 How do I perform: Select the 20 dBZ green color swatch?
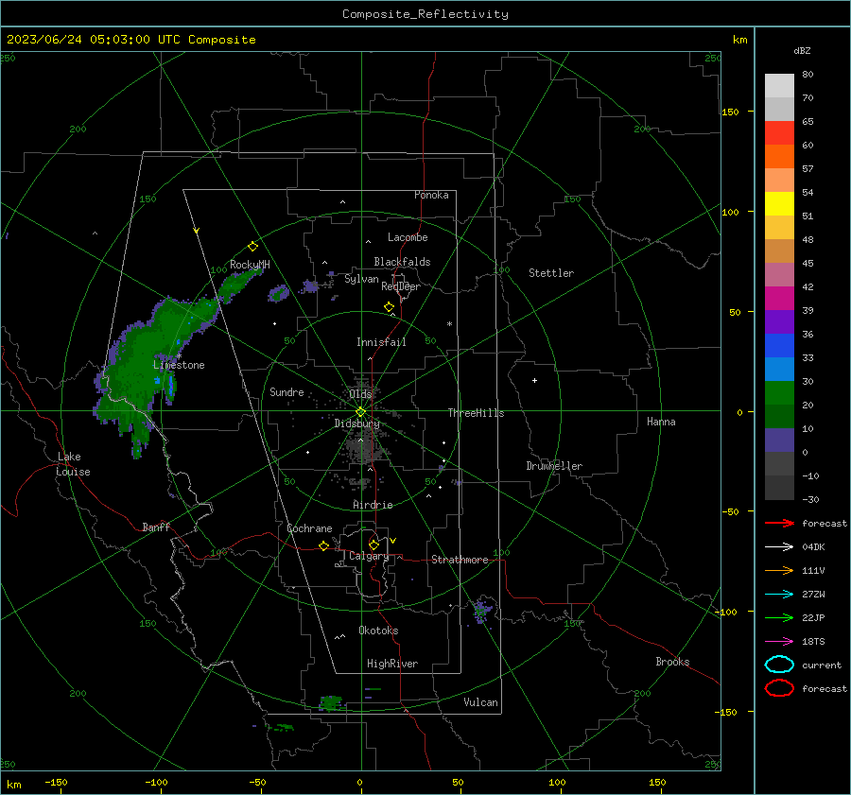pos(779,416)
